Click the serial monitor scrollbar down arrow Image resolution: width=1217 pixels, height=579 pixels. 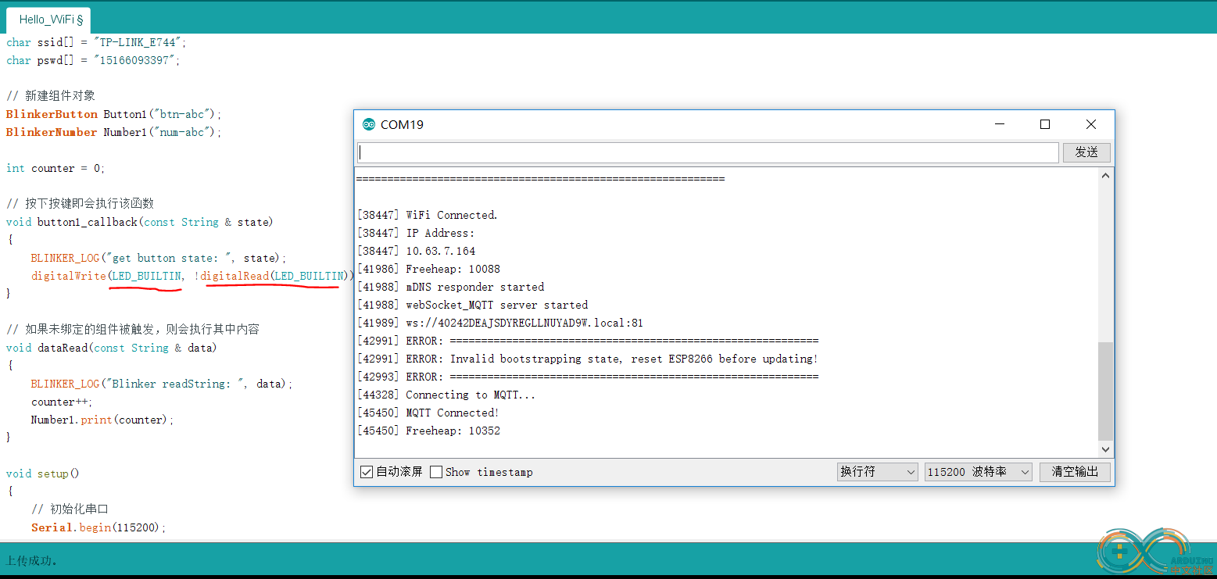pos(1105,449)
